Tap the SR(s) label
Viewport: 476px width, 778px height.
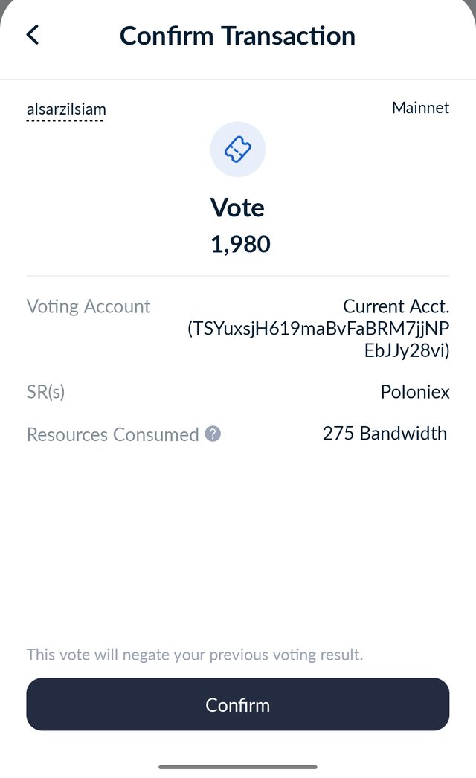(46, 392)
